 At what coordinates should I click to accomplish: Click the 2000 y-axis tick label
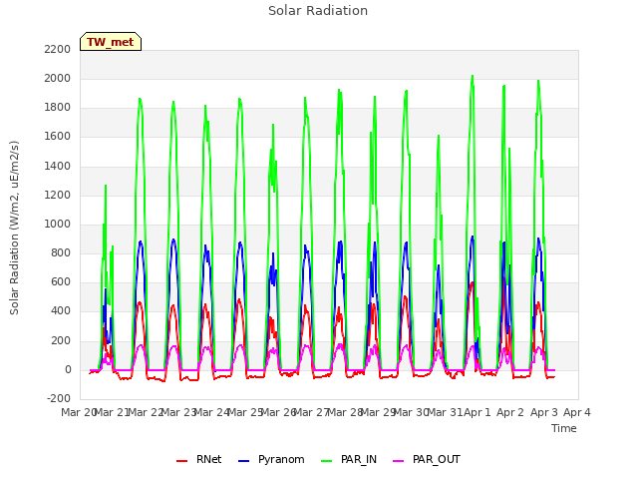point(58,78)
